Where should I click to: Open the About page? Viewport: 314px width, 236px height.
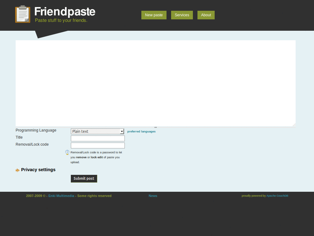206,15
